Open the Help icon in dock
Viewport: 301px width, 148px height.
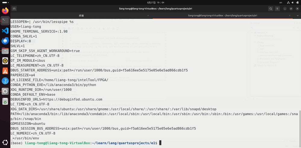pyautogui.click(x=5, y=81)
